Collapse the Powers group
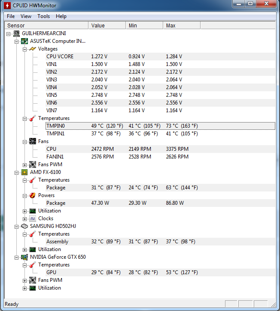The image size is (280, 311). coord(24,196)
